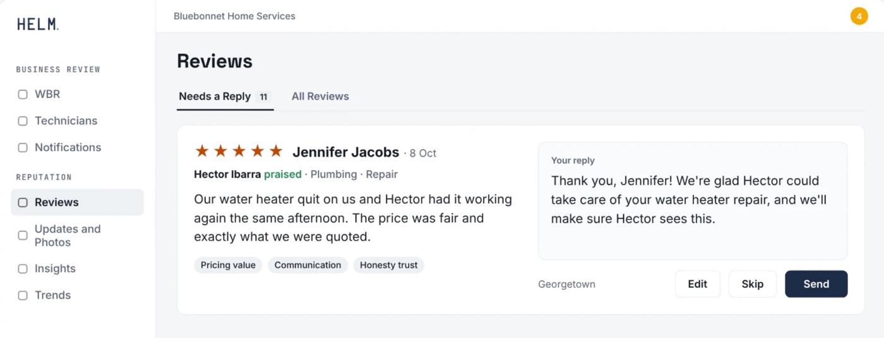This screenshot has width=884, height=338.
Task: Open Hector Ibarra technician link
Action: pyautogui.click(x=227, y=174)
